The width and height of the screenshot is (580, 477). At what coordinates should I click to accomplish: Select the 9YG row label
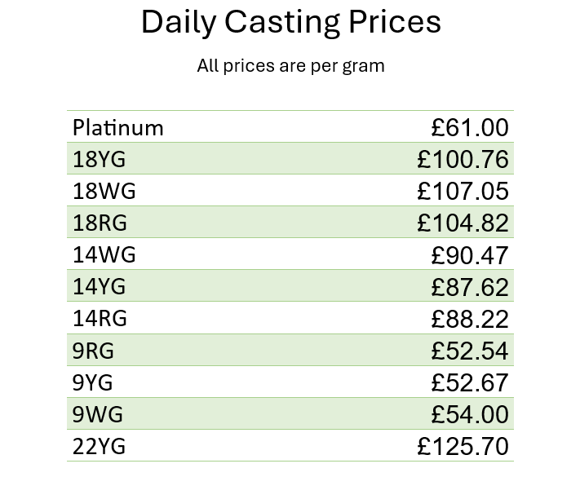(x=92, y=382)
